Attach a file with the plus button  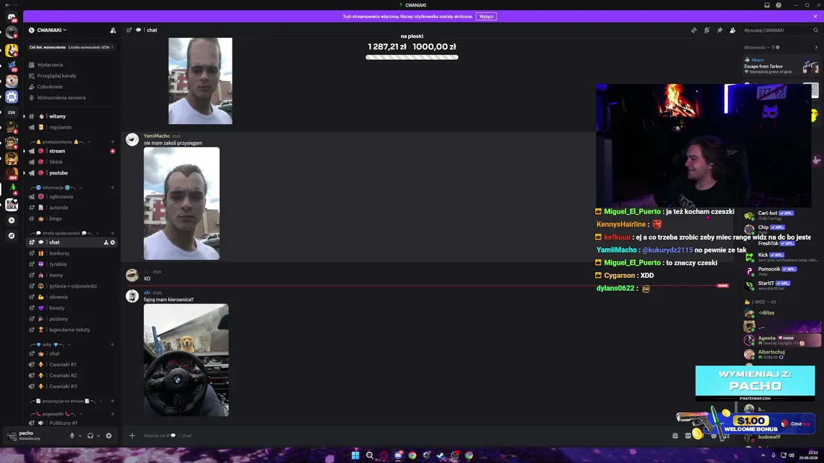(x=132, y=435)
